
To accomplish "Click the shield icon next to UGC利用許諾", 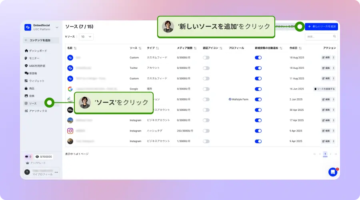I will [26, 66].
